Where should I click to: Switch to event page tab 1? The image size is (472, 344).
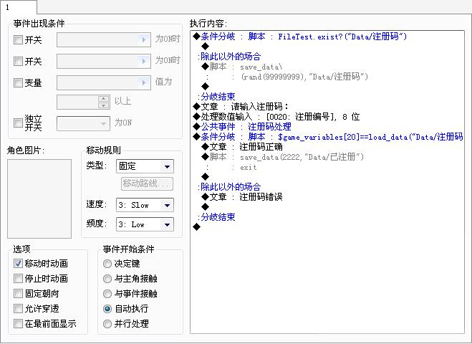coord(19,7)
